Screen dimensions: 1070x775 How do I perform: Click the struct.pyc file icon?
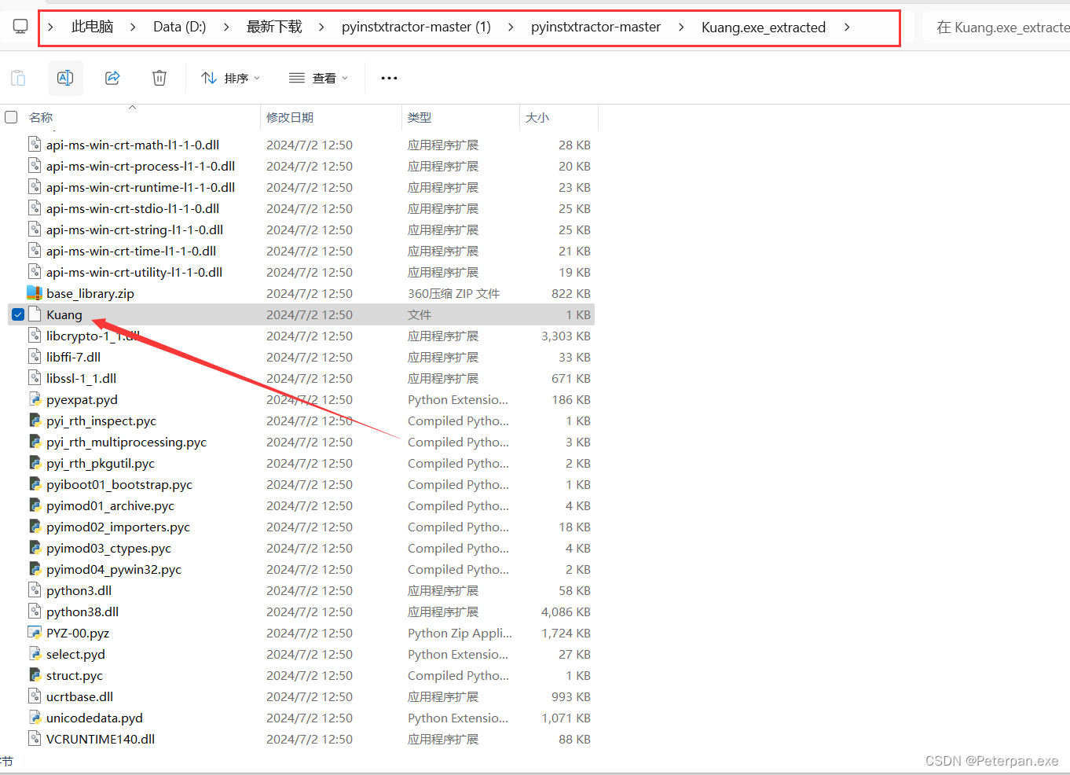point(35,675)
